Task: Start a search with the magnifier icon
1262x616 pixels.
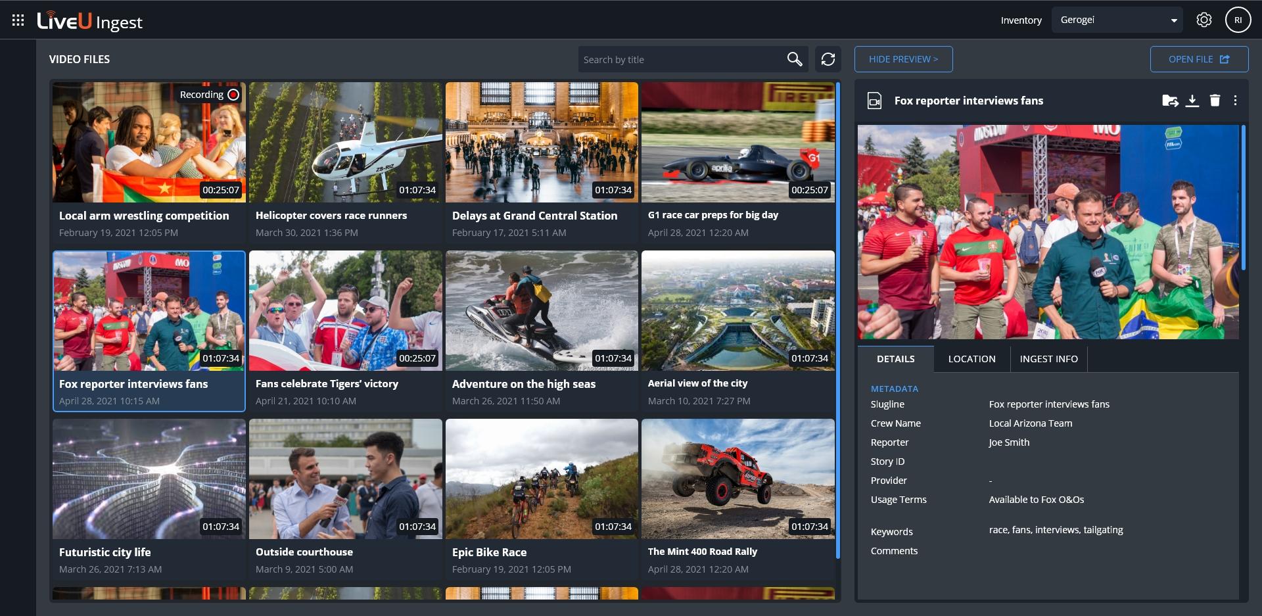Action: pyautogui.click(x=795, y=59)
